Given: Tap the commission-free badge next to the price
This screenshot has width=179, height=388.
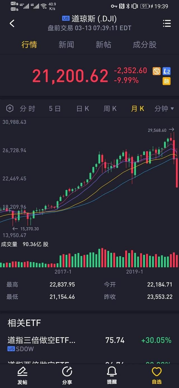Looking at the screenshot, I should [157, 72].
